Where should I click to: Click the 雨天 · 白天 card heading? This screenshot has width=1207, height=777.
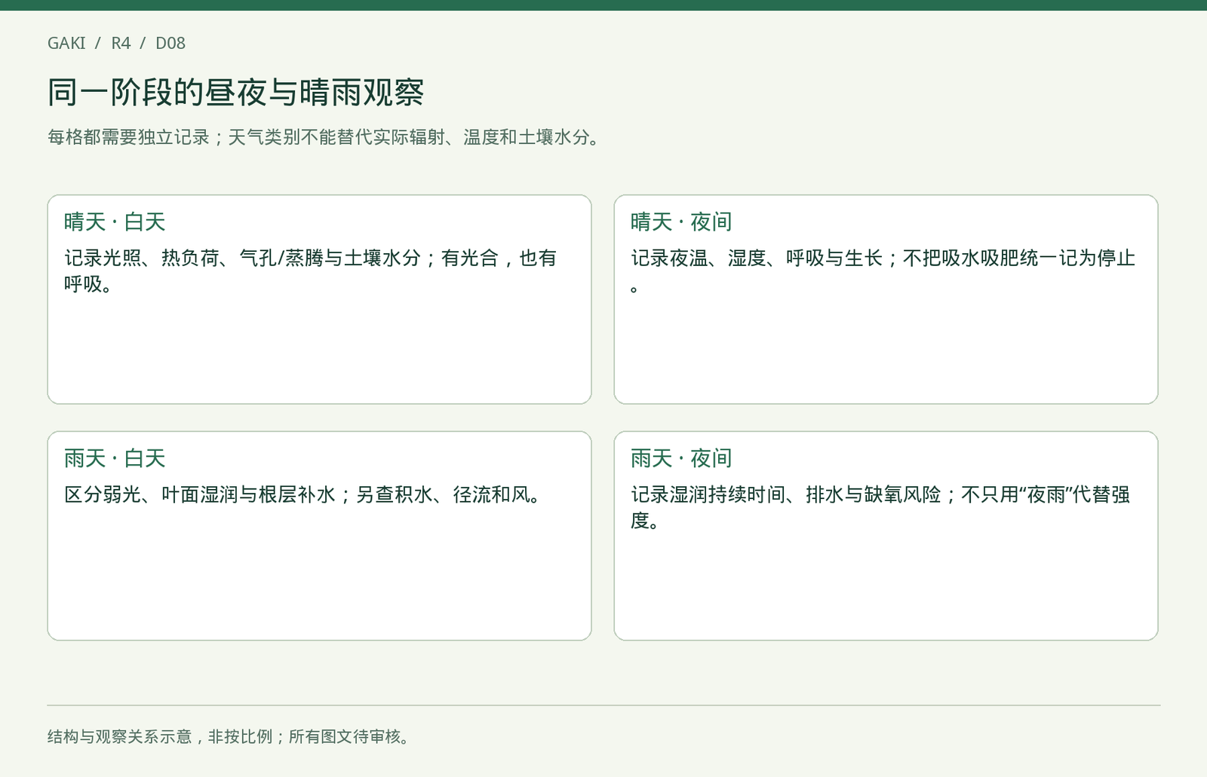click(115, 458)
